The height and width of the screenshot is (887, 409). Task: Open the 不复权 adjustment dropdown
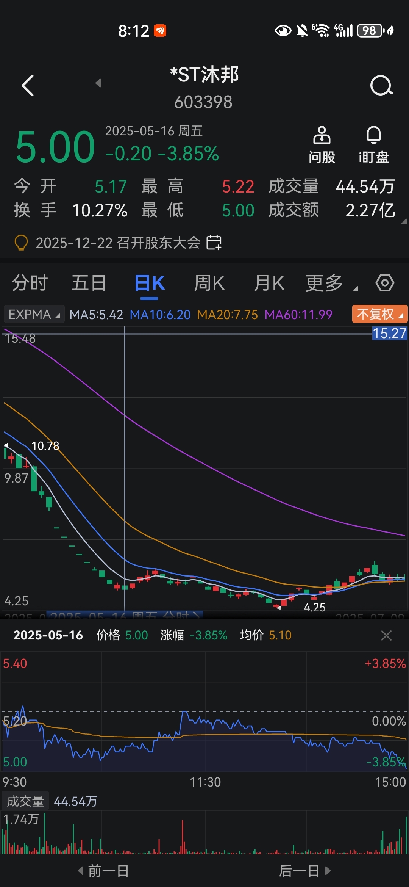point(380,314)
